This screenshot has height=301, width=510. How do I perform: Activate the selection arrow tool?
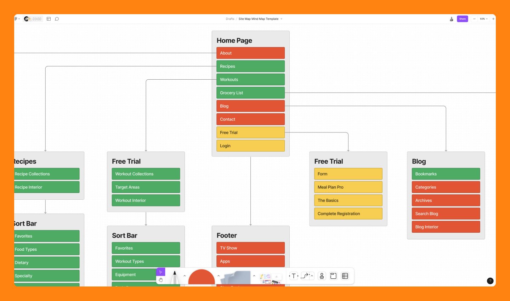(x=160, y=272)
